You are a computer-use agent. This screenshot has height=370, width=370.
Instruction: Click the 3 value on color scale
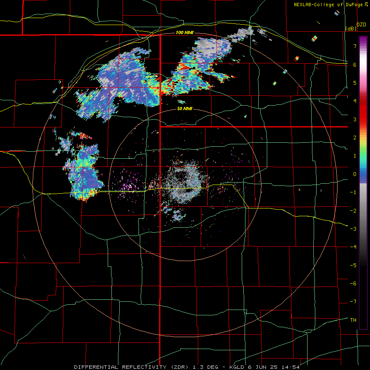pos(355,119)
